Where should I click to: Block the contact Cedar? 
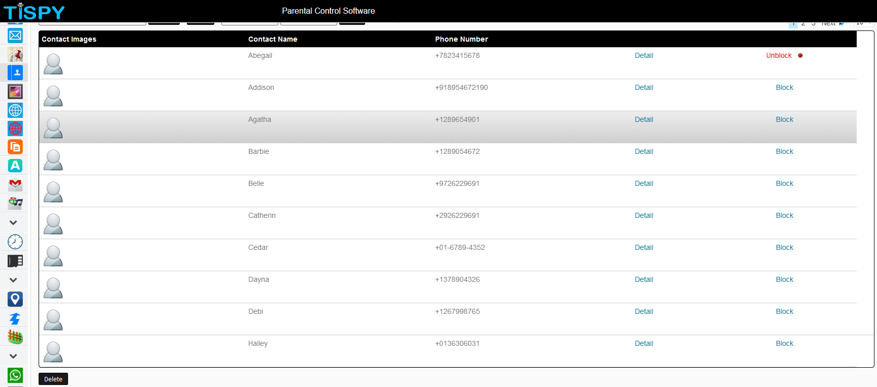tap(785, 247)
